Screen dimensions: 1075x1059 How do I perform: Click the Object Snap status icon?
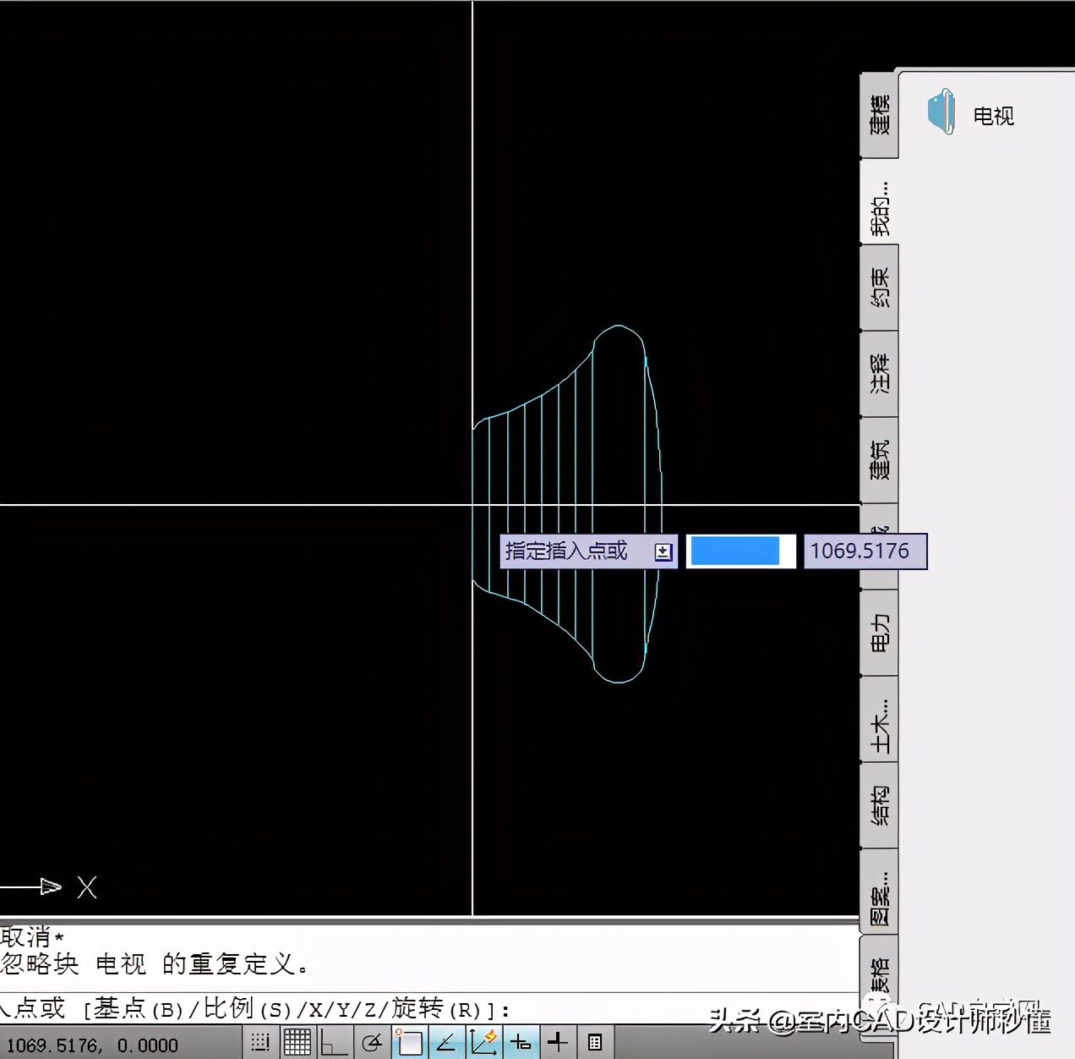(410, 1042)
